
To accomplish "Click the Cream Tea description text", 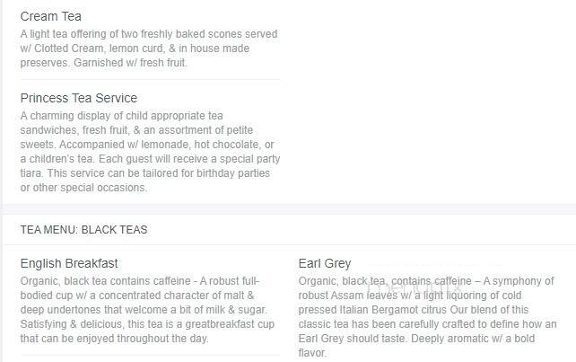I will [149, 49].
